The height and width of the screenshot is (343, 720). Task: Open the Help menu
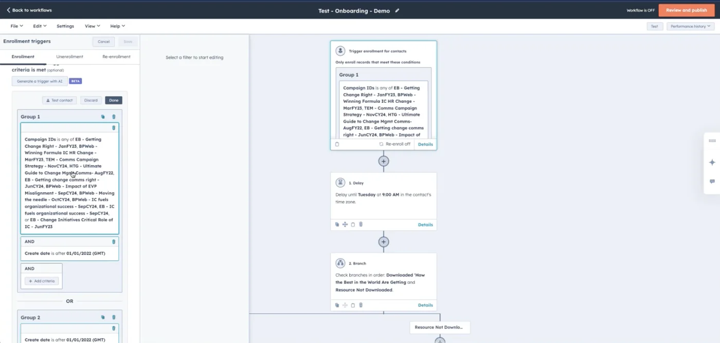pyautogui.click(x=117, y=26)
